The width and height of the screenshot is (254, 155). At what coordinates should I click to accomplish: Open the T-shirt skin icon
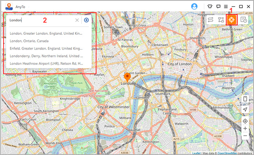[x=210, y=7]
